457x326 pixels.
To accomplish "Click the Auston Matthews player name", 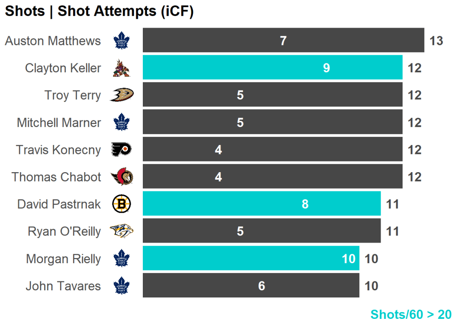I will click(53, 41).
